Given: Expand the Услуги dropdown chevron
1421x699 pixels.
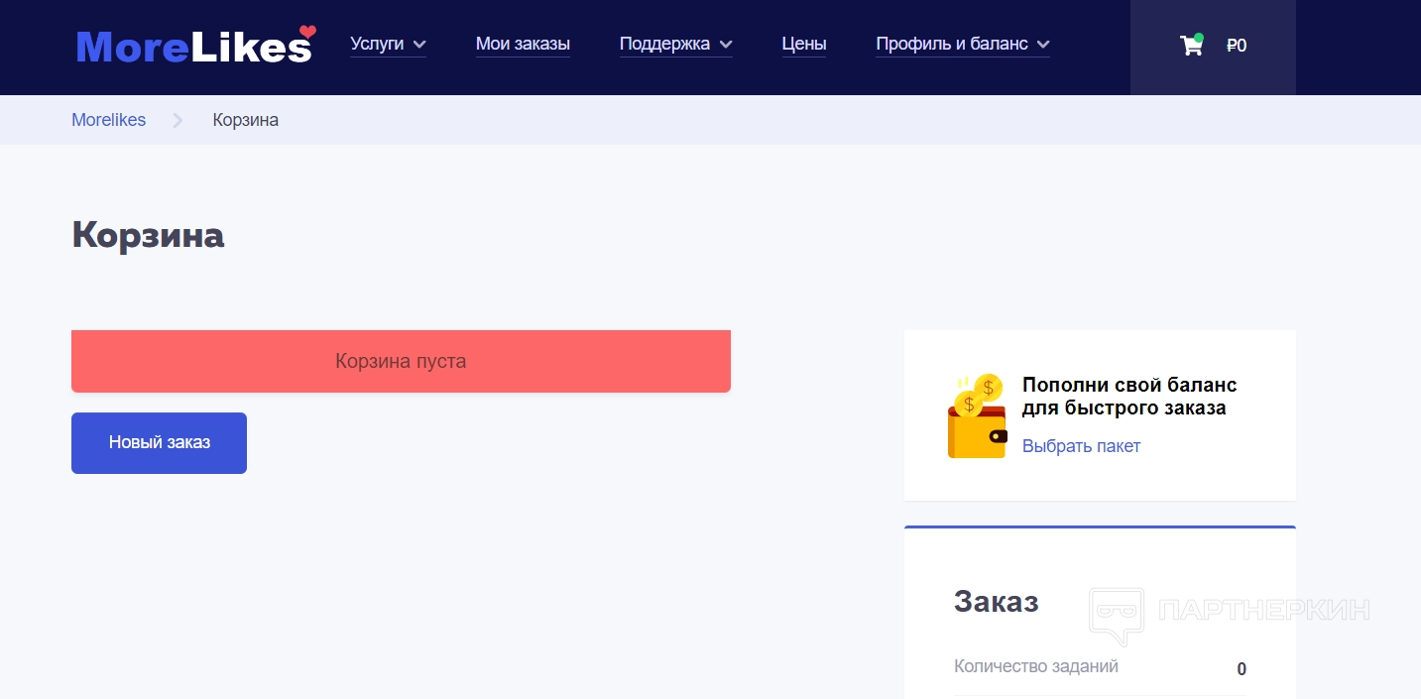Looking at the screenshot, I should [x=419, y=45].
